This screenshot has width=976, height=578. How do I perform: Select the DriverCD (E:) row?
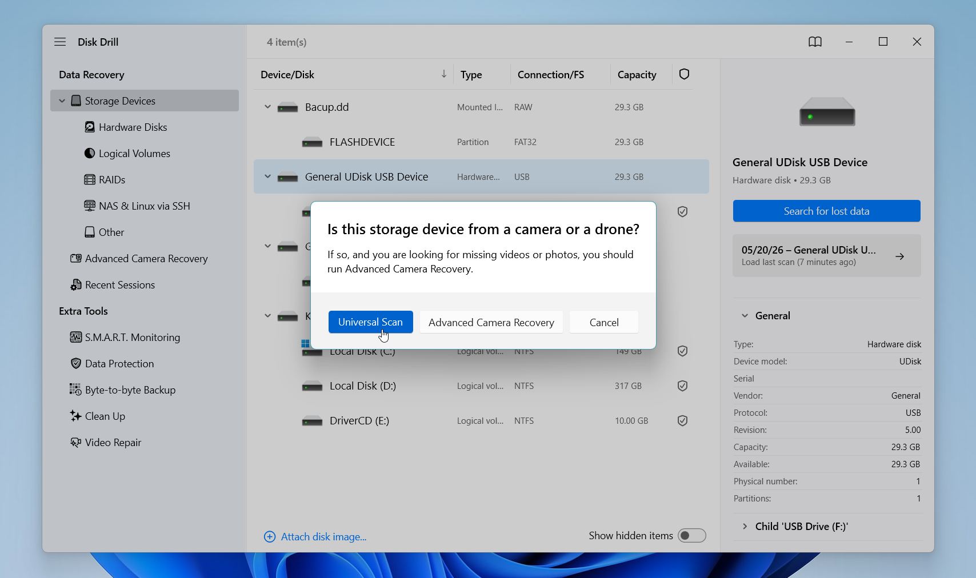click(481, 420)
